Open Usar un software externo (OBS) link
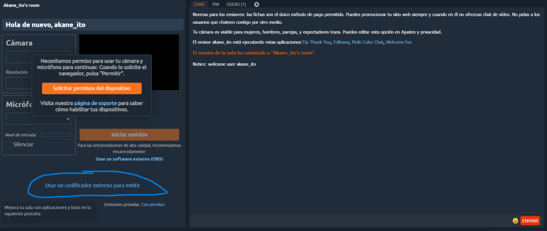 coord(129,159)
